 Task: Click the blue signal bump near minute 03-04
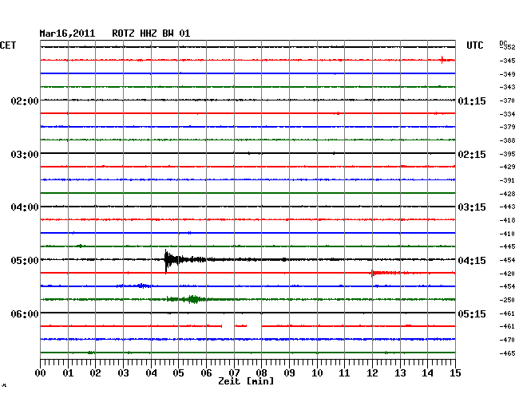click(x=141, y=286)
